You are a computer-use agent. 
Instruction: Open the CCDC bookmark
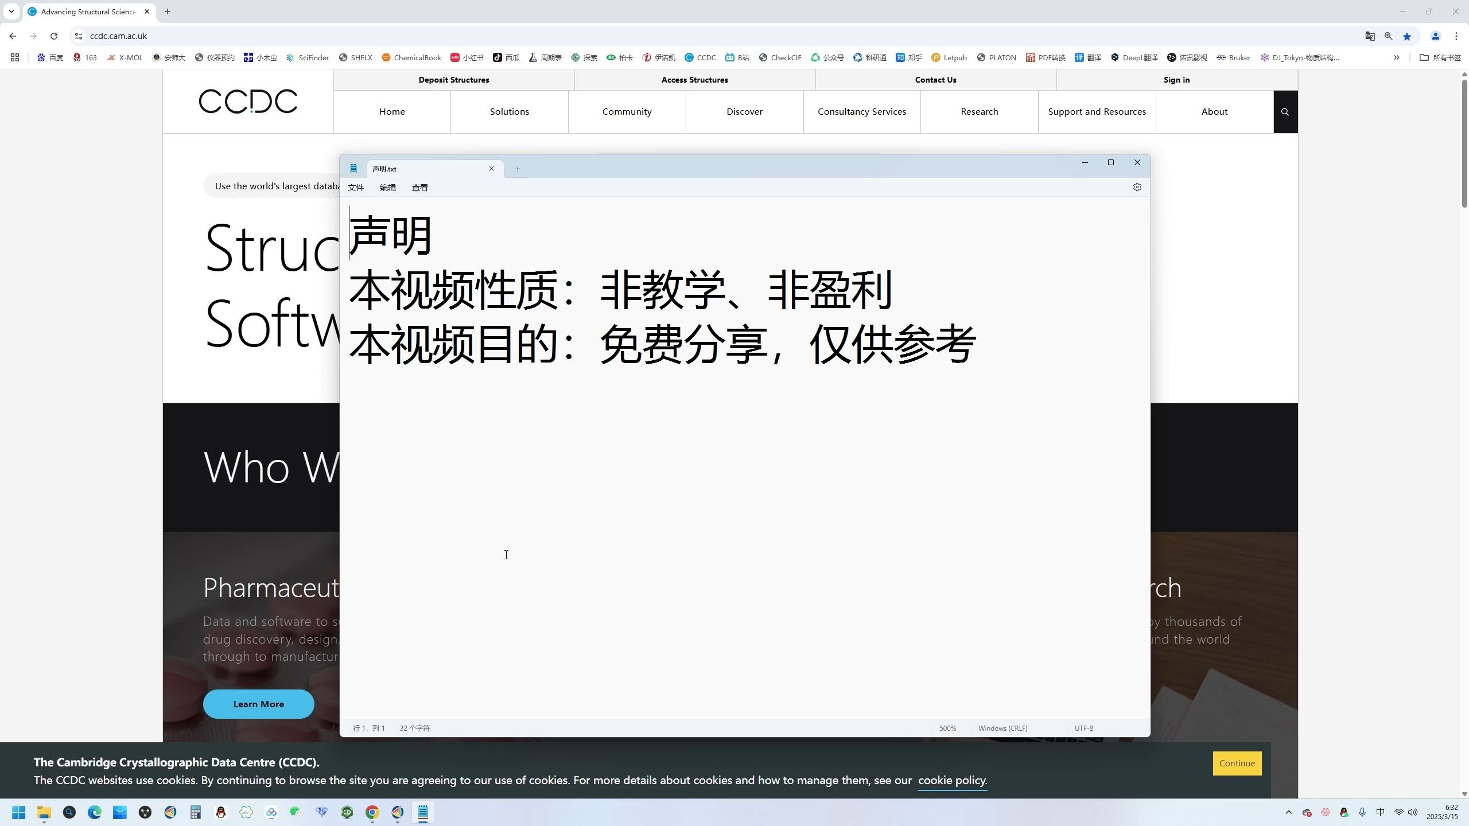coord(700,57)
